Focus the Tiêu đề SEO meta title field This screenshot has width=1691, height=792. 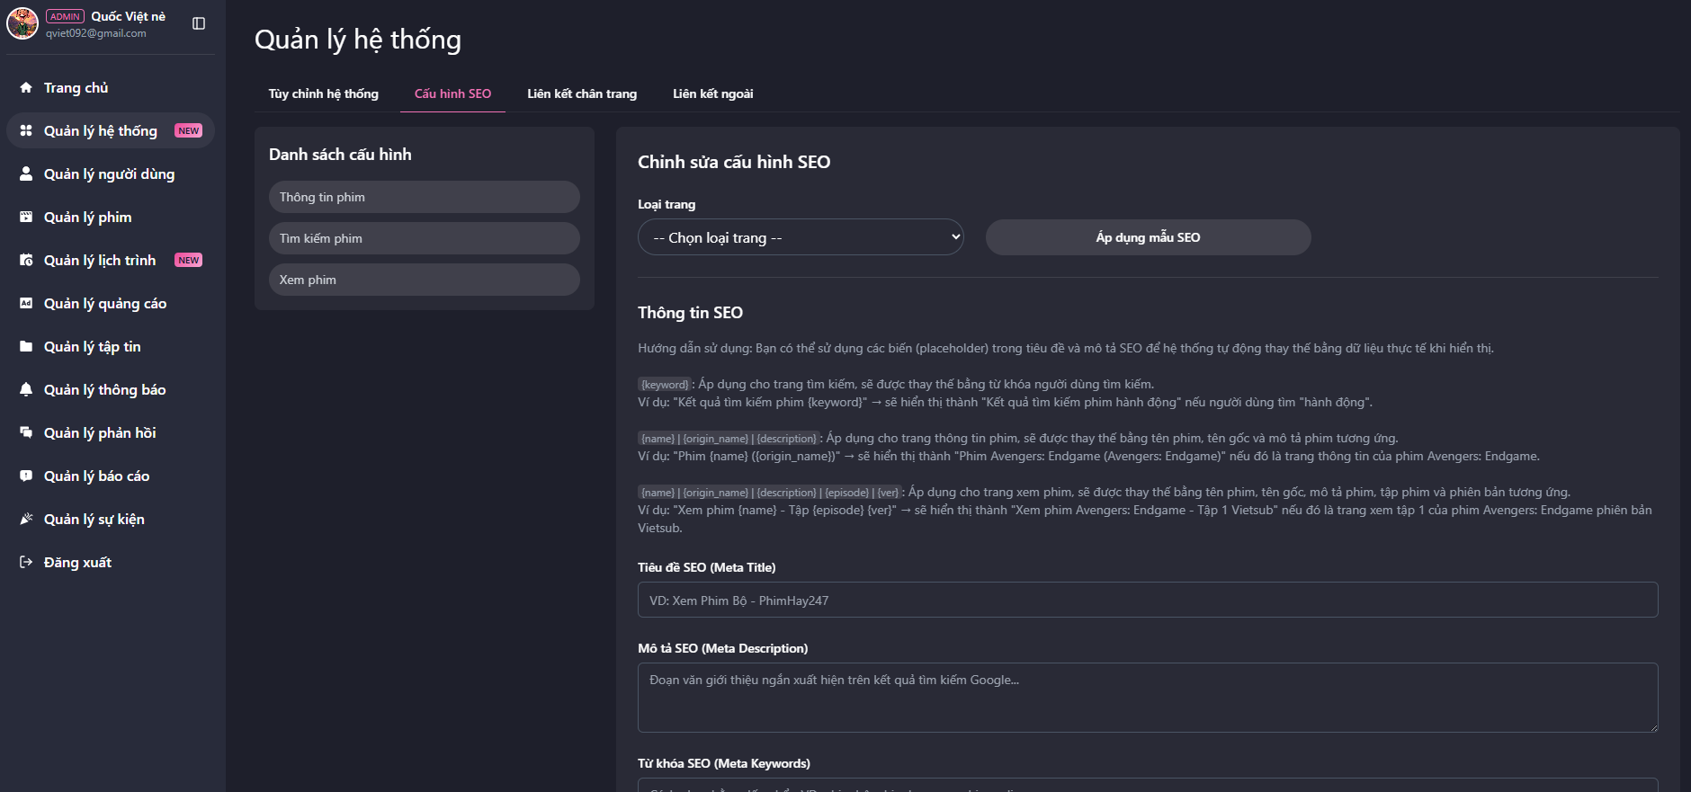[x=1148, y=600]
